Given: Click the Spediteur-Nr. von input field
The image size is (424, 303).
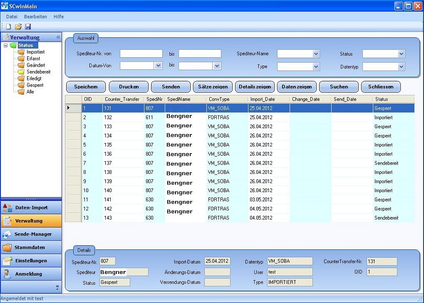Looking at the screenshot, I should pyautogui.click(x=141, y=54).
